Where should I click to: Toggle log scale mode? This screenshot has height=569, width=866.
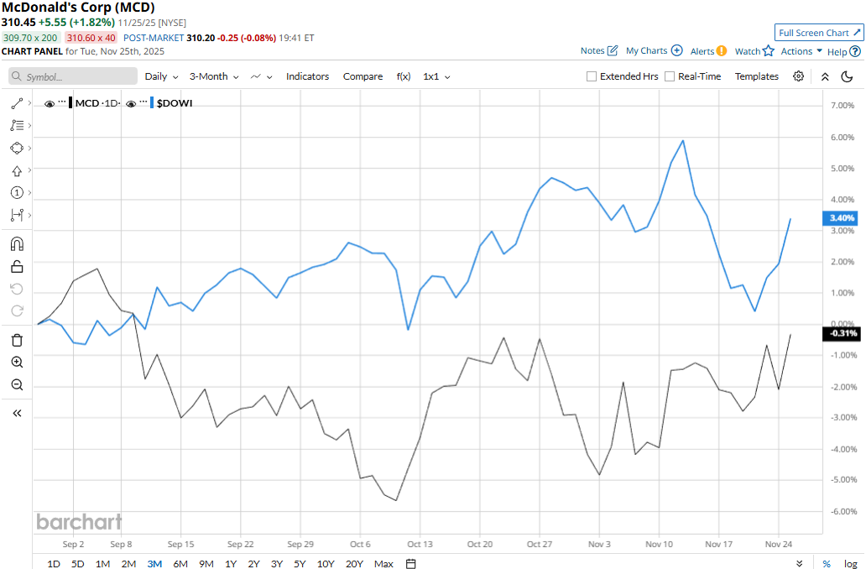click(x=851, y=563)
